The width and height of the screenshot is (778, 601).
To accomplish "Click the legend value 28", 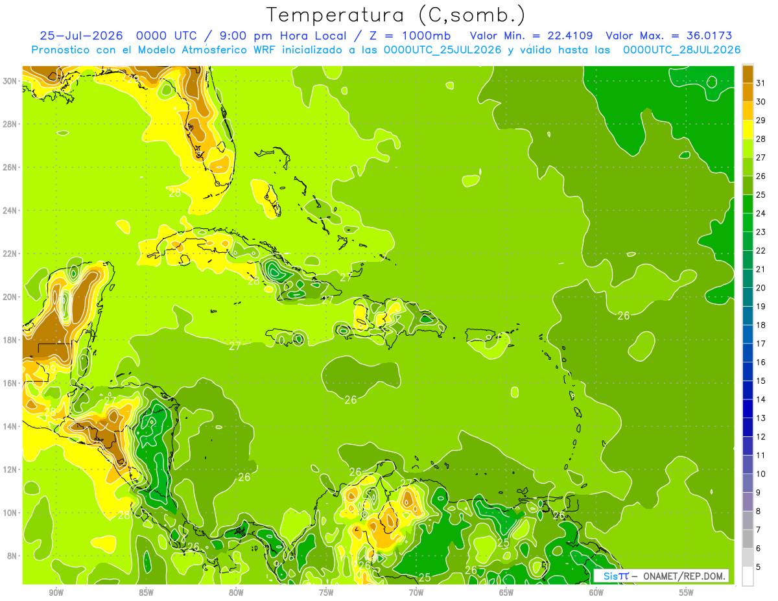I will [x=761, y=139].
